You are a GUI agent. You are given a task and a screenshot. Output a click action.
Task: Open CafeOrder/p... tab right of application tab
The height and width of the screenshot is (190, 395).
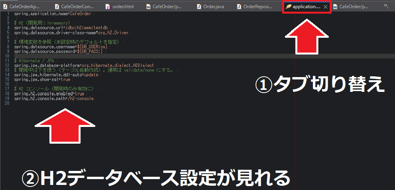point(353,7)
